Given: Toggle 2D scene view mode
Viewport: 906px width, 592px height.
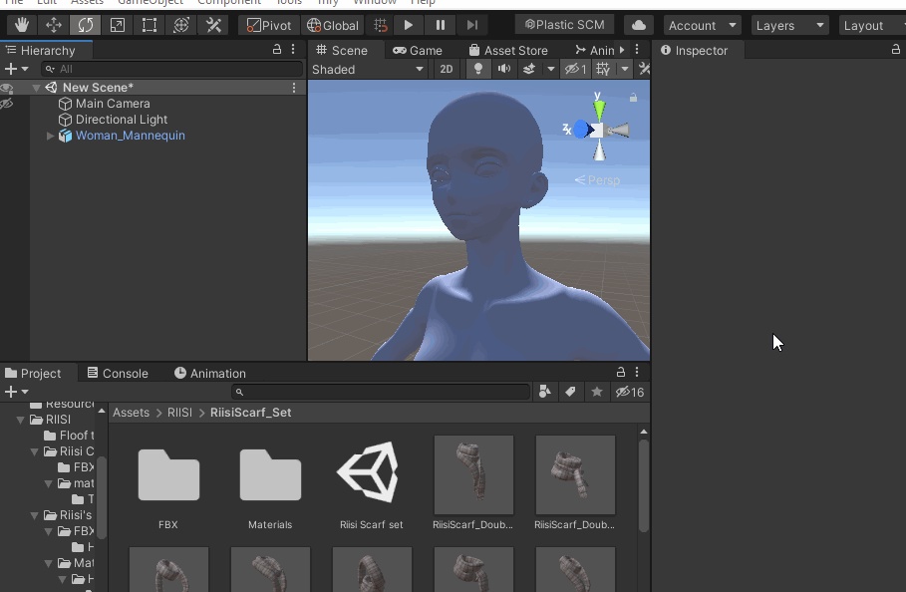Looking at the screenshot, I should click(x=447, y=69).
